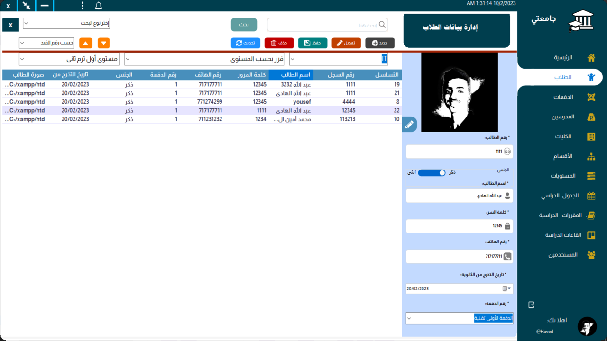Click the pencil edit photo icon
607x341 pixels.
click(x=409, y=125)
